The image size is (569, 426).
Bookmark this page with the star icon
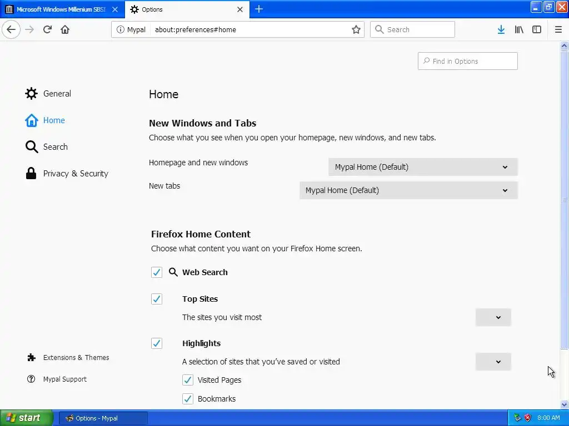click(356, 29)
